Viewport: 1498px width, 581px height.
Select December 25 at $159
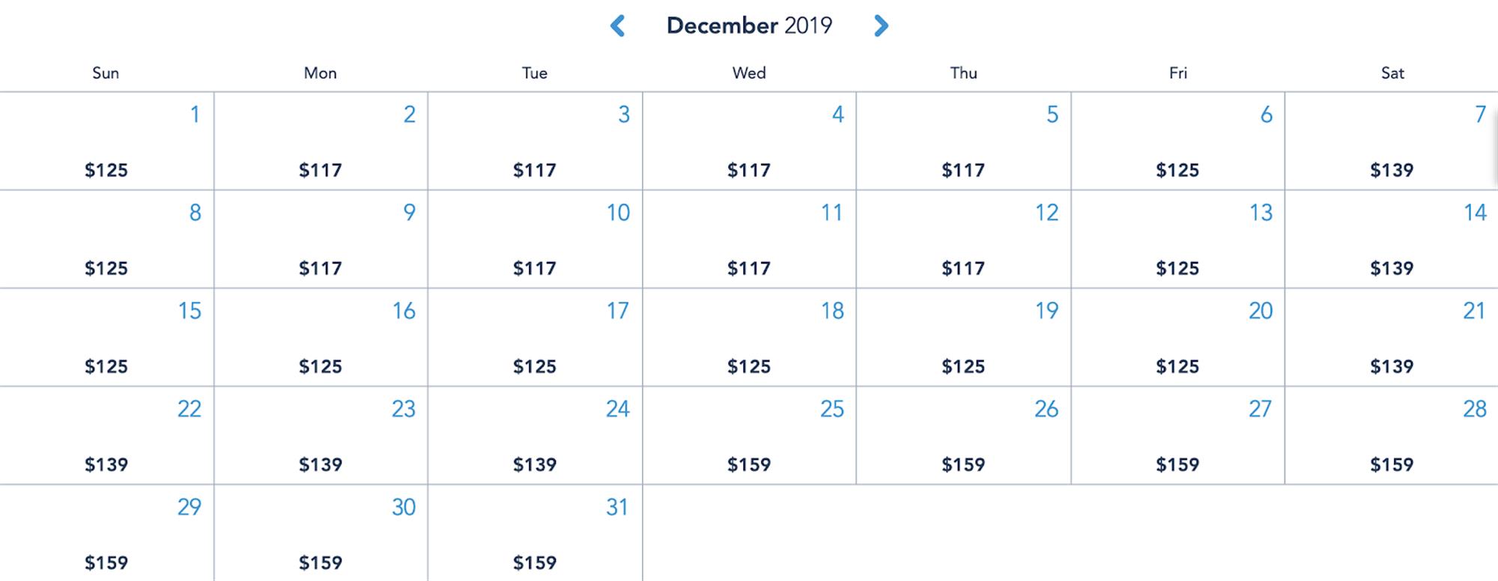point(749,436)
